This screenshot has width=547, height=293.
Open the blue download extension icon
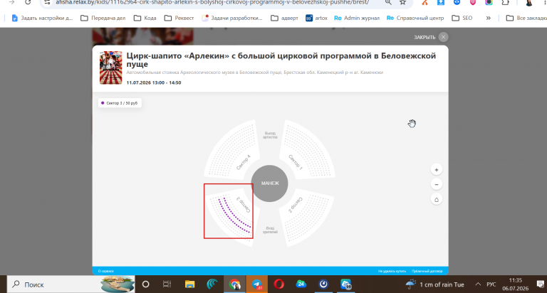tap(441, 2)
